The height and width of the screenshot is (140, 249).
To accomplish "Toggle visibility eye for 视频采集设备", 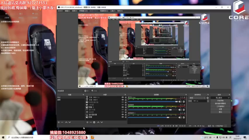I will click(x=123, y=102).
